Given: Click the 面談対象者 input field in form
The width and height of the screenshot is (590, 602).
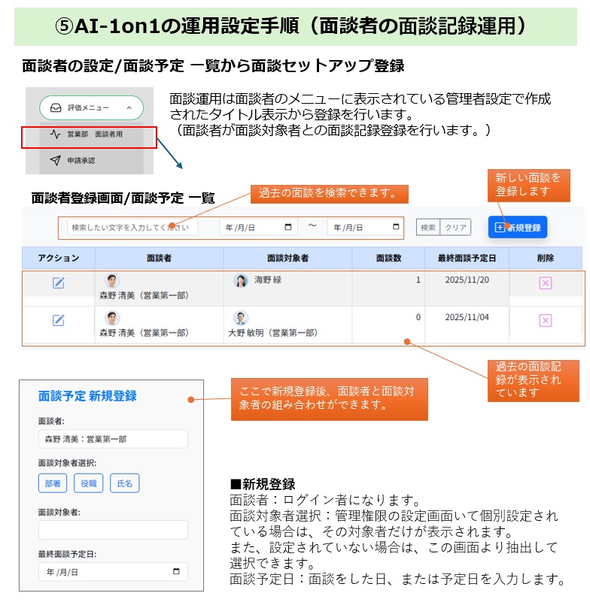Looking at the screenshot, I should tap(113, 530).
